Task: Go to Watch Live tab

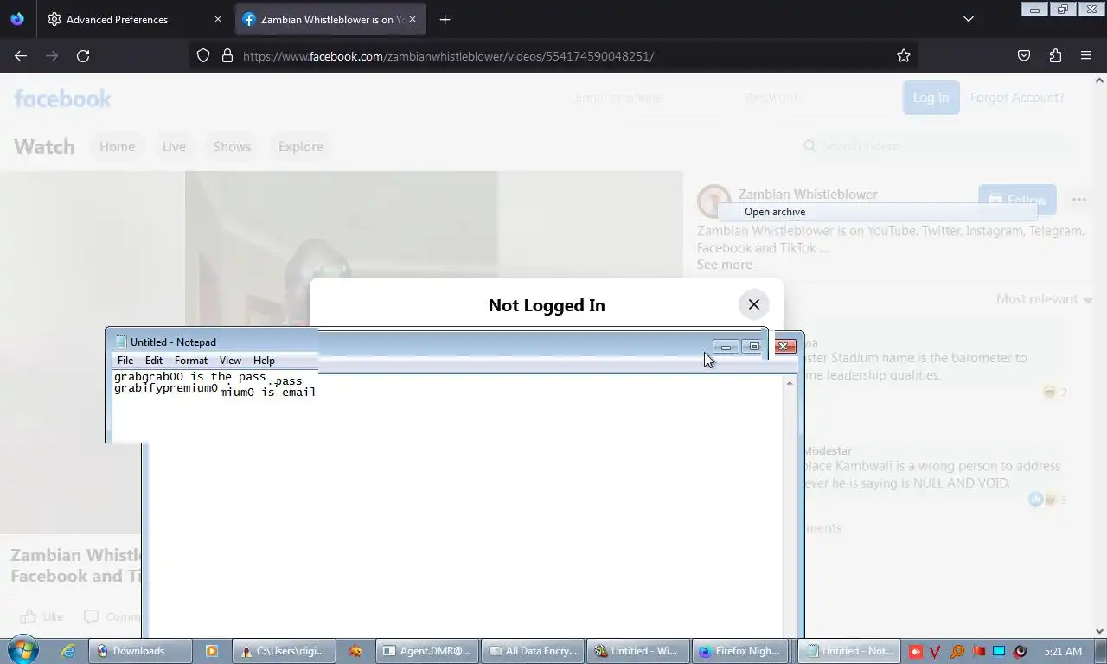Action: [174, 147]
